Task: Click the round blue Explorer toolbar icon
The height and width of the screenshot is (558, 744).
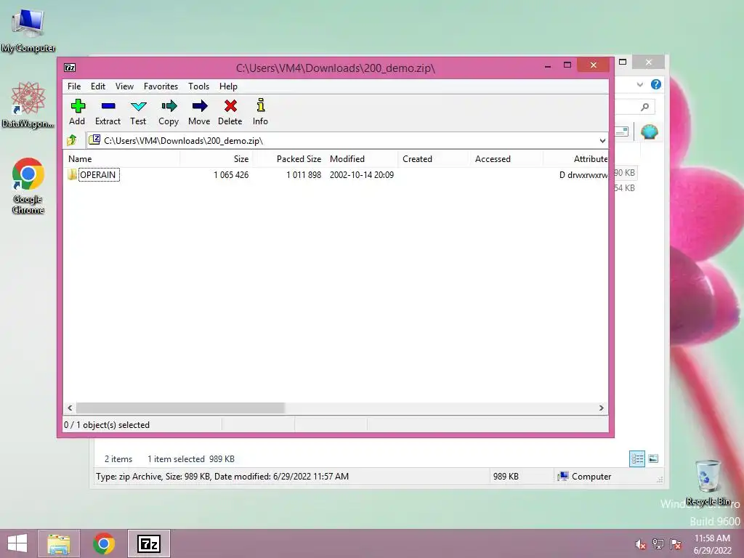Action: point(649,132)
